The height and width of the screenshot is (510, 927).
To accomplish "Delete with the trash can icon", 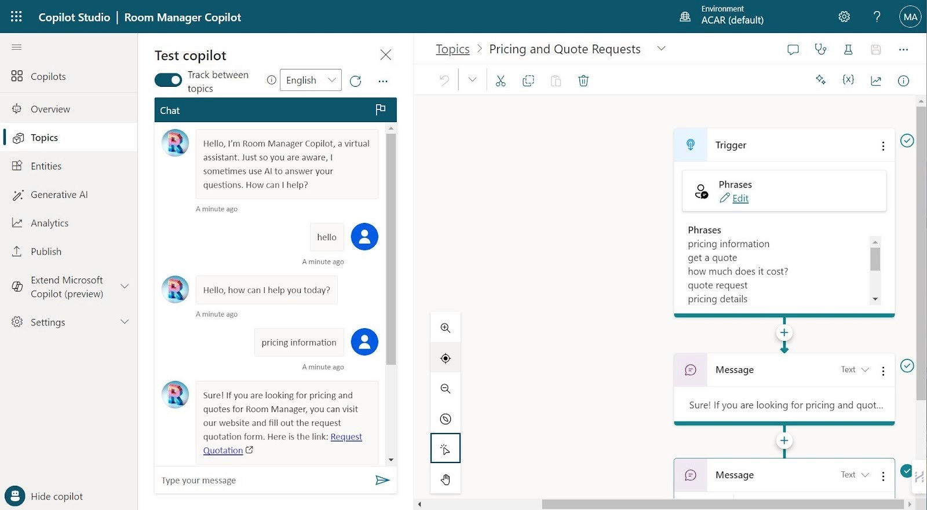I will pyautogui.click(x=583, y=81).
